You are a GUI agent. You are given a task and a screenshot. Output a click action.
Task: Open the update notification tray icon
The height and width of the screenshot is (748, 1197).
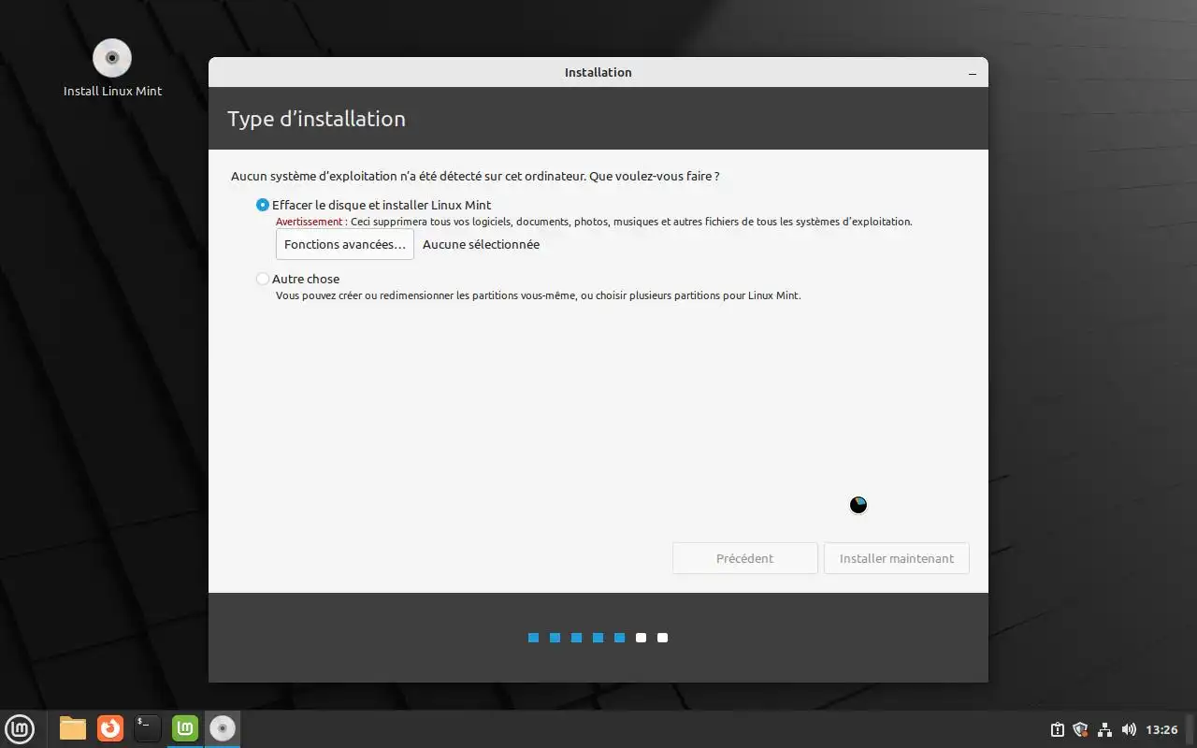point(1058,729)
